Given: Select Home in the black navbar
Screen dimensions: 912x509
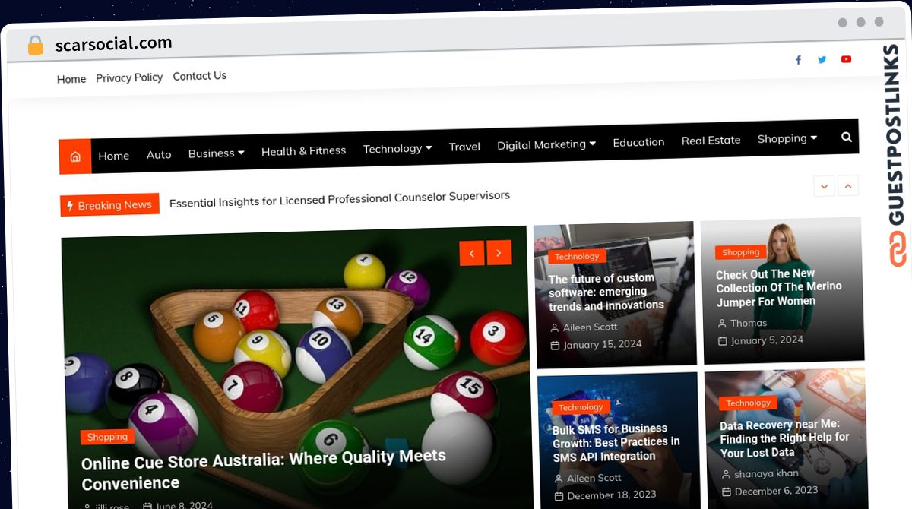Looking at the screenshot, I should click(114, 156).
